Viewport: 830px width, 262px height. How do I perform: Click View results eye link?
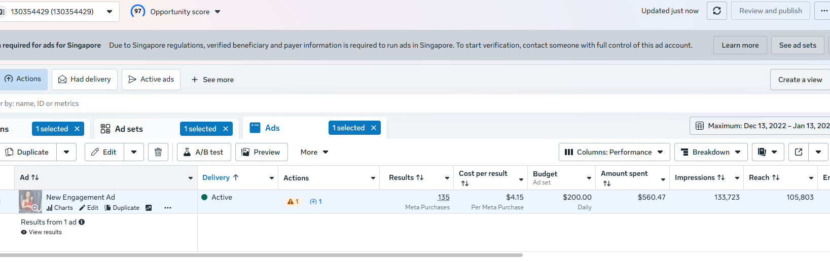pos(42,232)
